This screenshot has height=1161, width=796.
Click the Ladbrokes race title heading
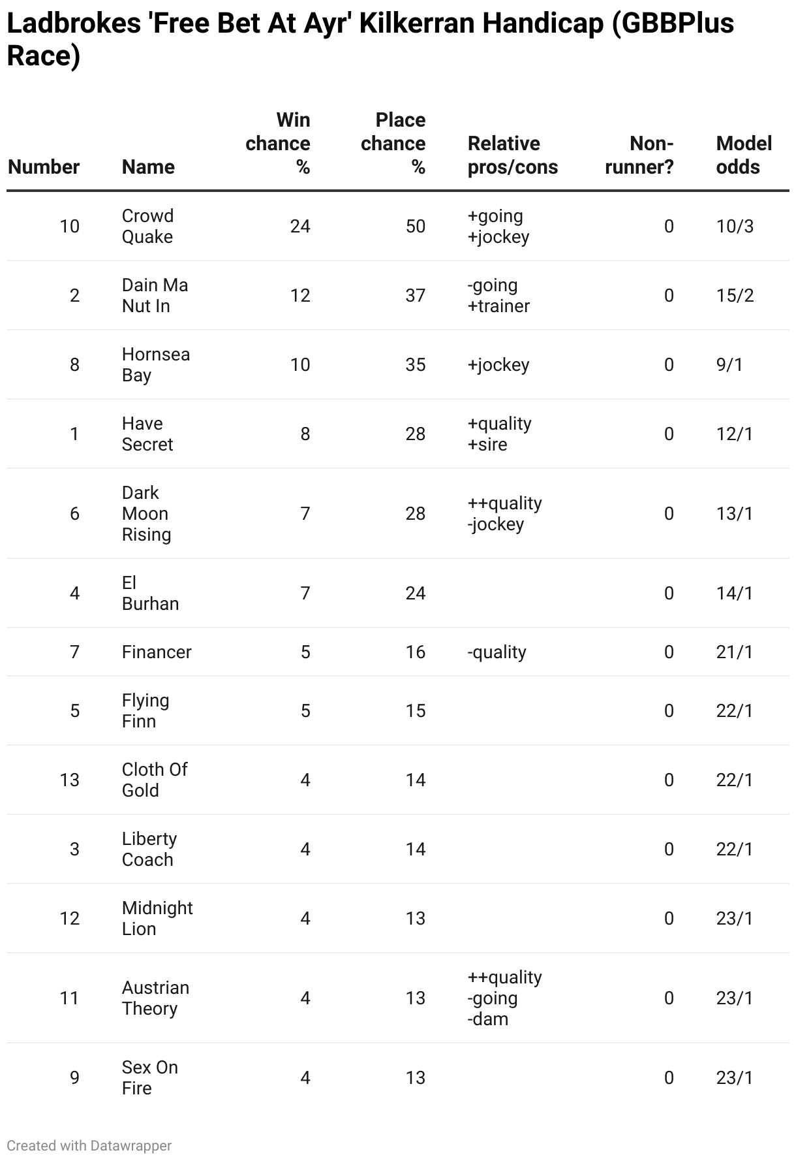[x=370, y=39]
